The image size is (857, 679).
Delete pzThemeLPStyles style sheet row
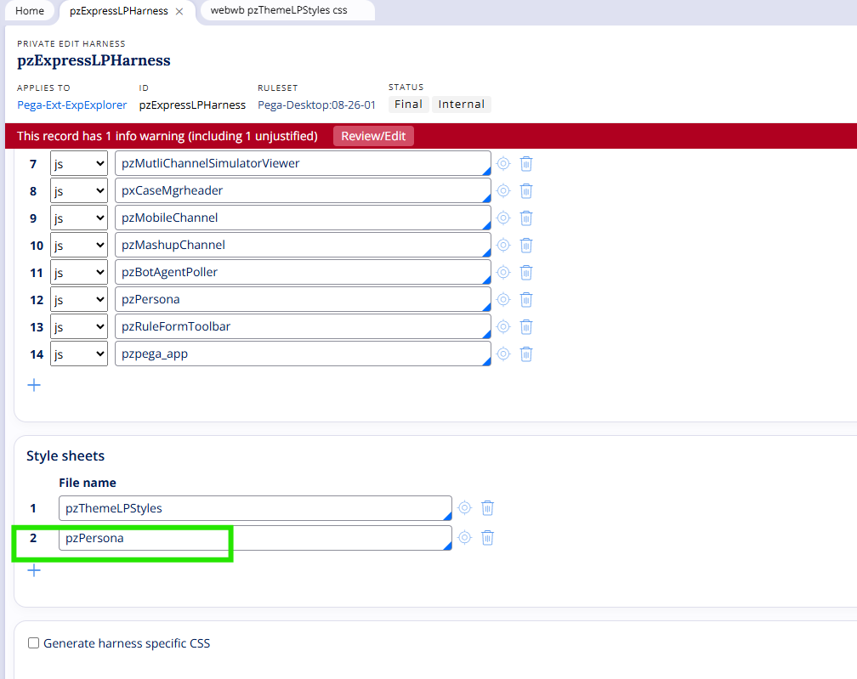pyautogui.click(x=487, y=508)
